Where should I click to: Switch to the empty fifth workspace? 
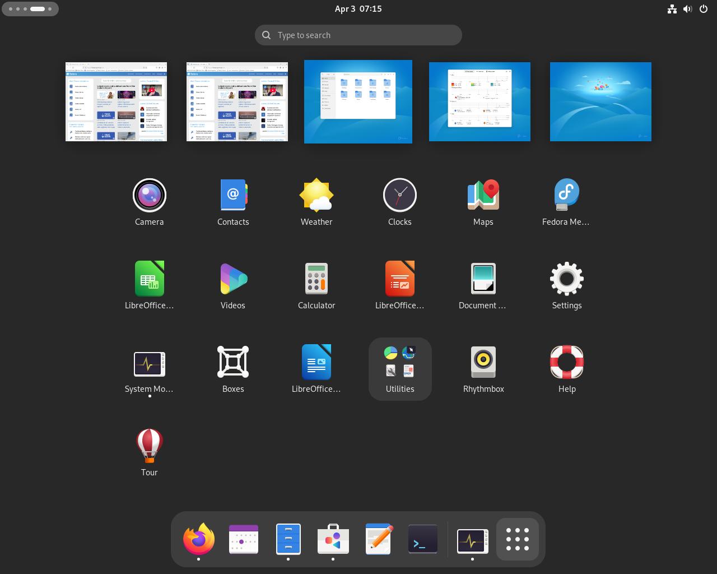tap(600, 101)
